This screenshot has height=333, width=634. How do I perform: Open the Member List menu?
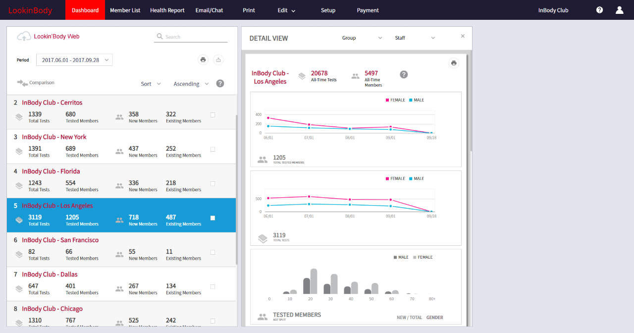[x=125, y=10]
